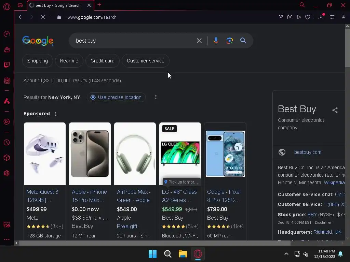
Task: Show hidden tray icons chevron
Action: coord(286,254)
